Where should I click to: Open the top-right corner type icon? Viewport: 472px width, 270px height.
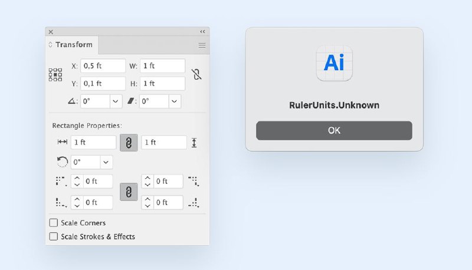click(x=194, y=182)
